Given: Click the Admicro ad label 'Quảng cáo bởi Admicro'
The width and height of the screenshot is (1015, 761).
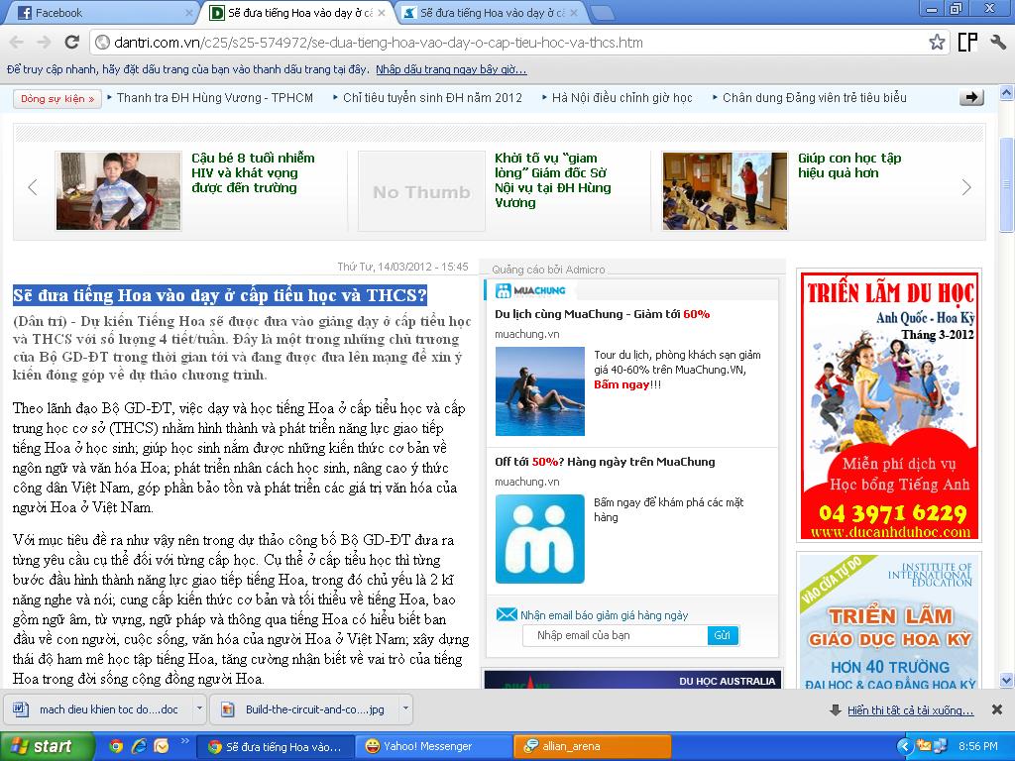Looking at the screenshot, I should 548,270.
